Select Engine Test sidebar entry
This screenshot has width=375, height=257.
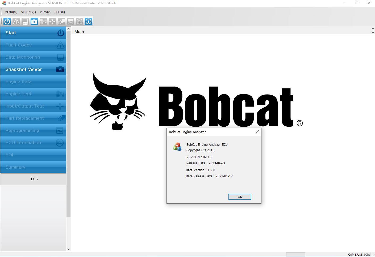(x=33, y=94)
